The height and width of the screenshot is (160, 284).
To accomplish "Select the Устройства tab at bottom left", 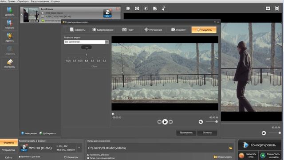I will [x=9, y=150].
